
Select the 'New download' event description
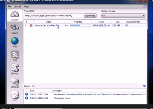pos(99,94)
